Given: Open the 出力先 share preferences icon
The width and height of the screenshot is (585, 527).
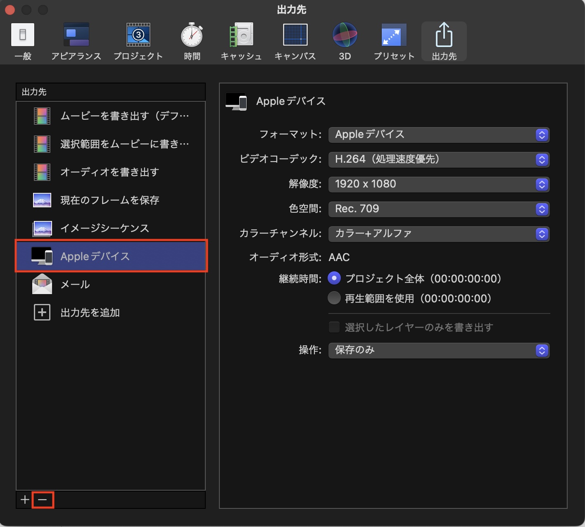Looking at the screenshot, I should [444, 35].
